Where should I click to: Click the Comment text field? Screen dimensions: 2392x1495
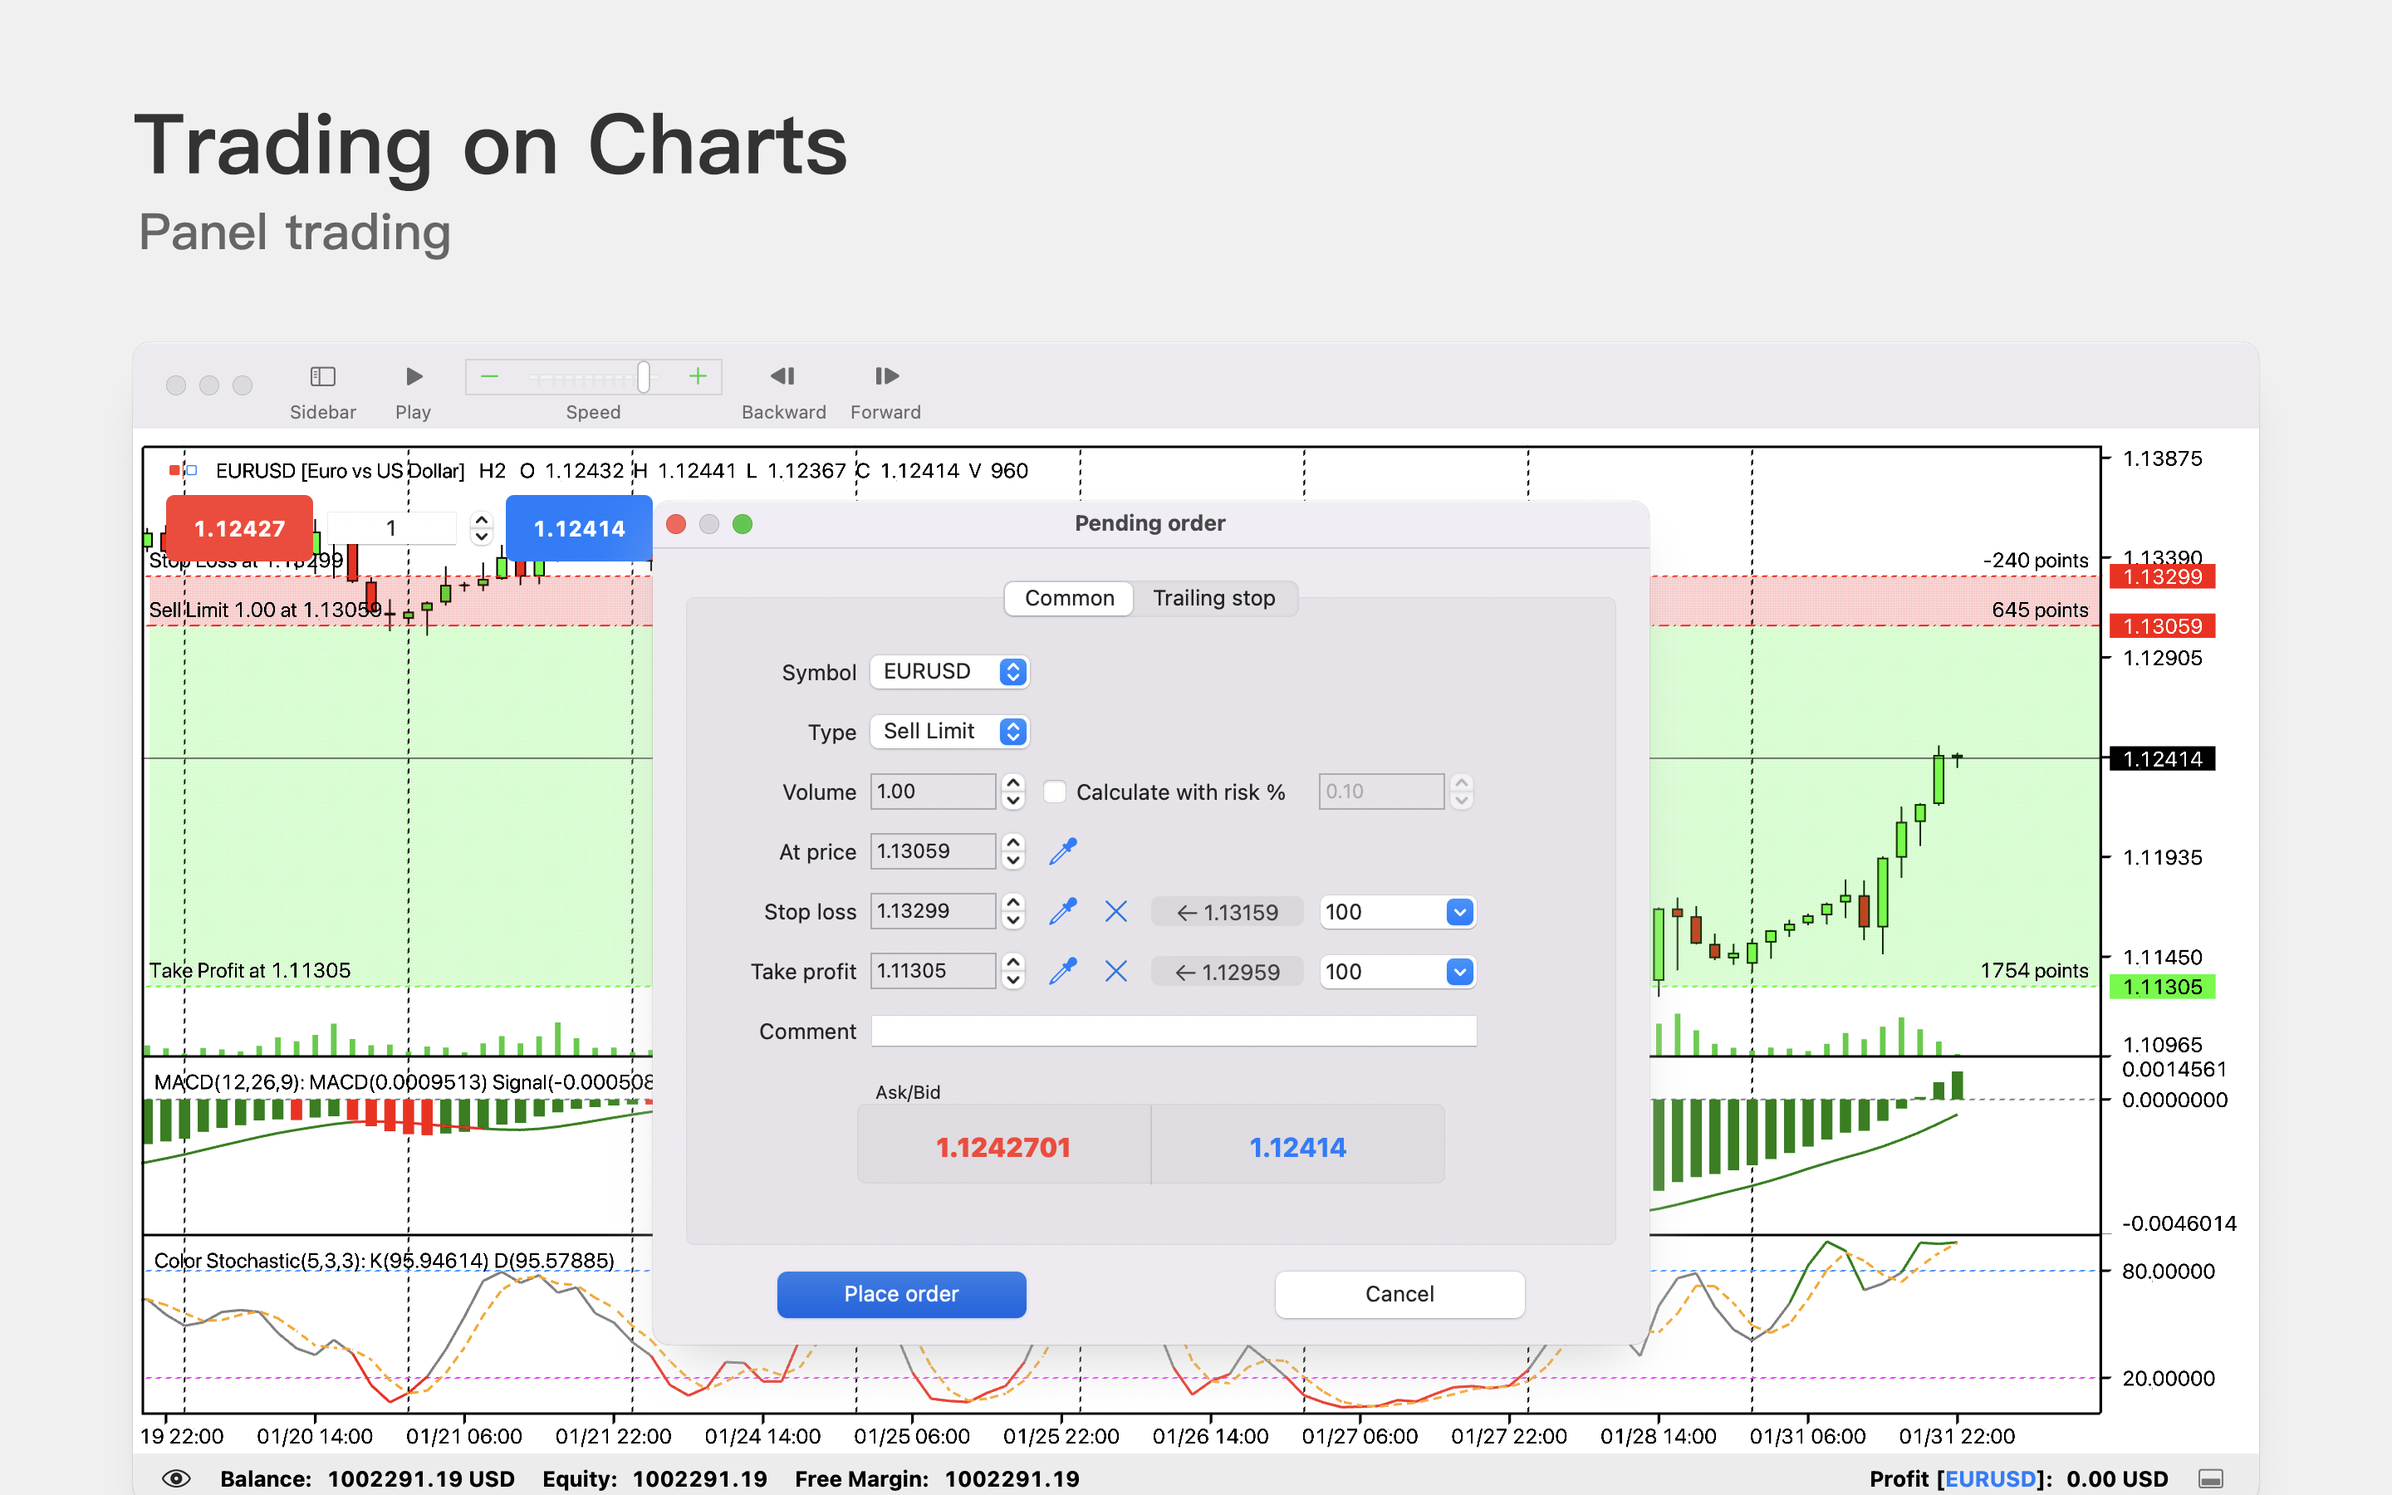point(1174,1032)
